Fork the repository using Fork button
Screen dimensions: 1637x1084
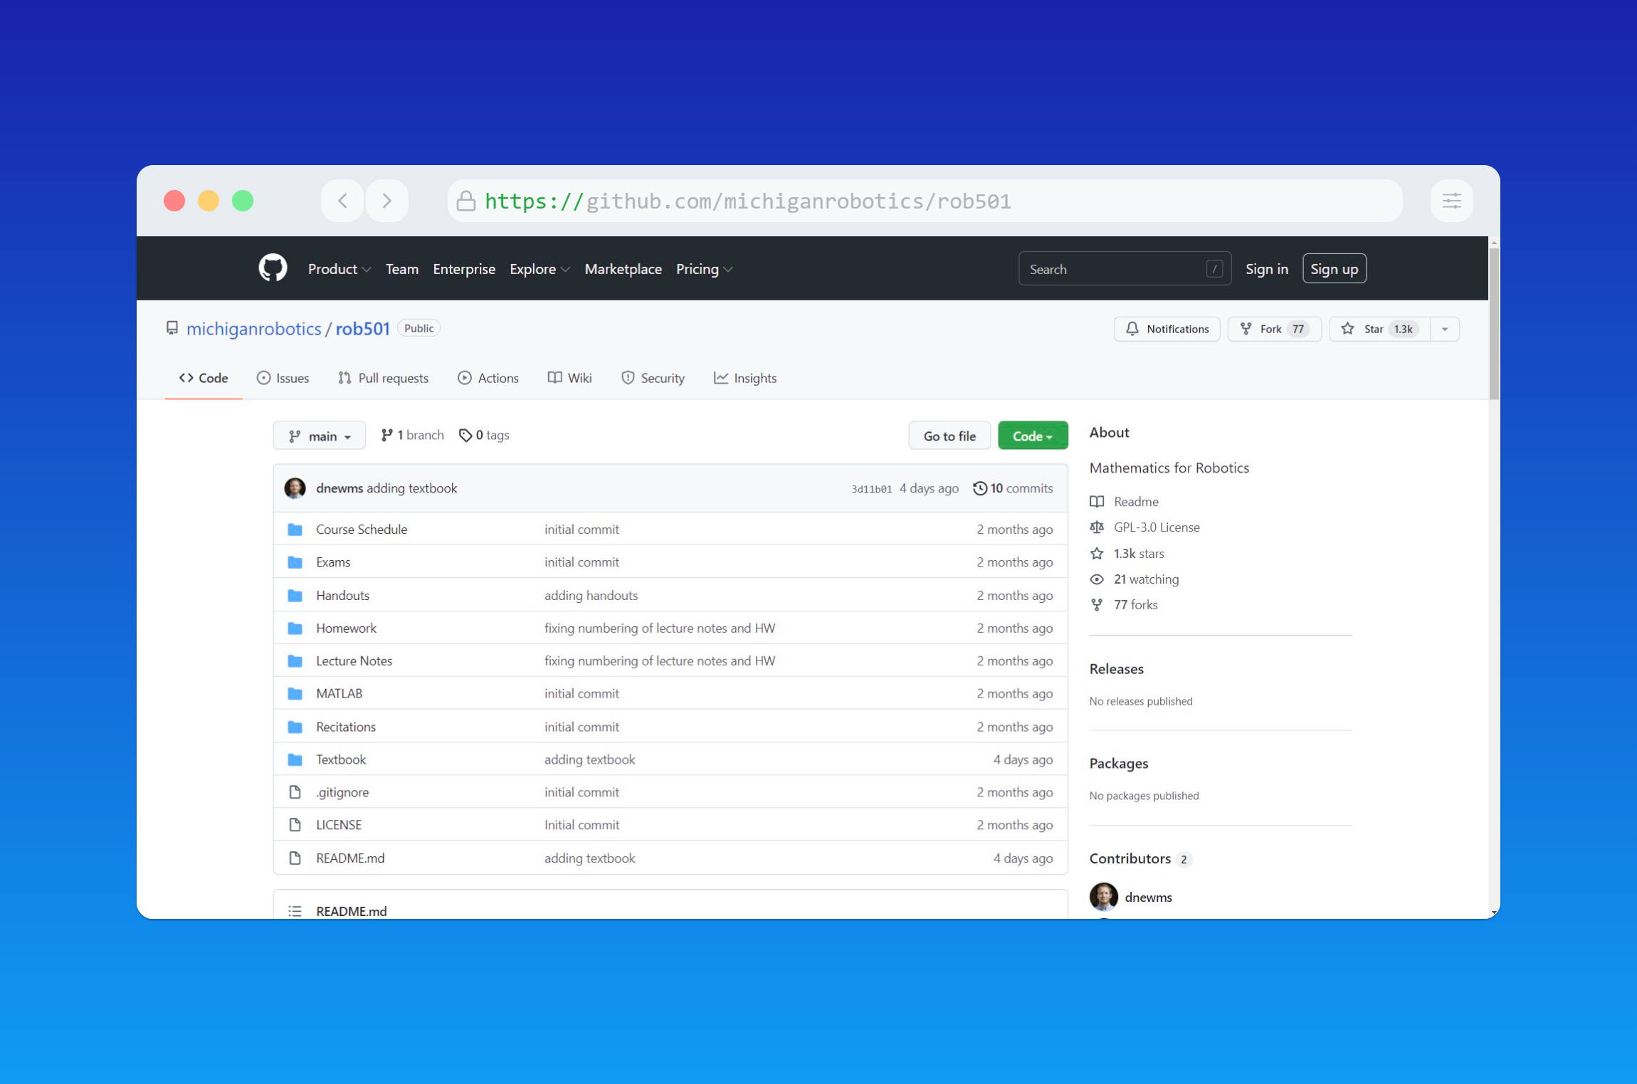[x=1273, y=329]
